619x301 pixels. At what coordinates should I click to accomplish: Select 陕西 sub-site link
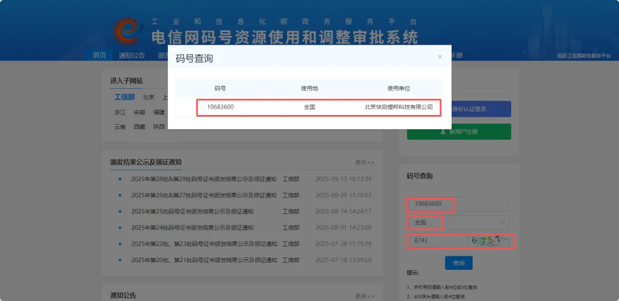coord(159,127)
